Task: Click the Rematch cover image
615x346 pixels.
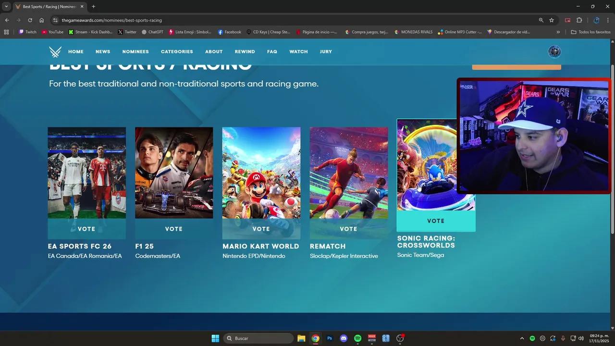Action: click(349, 173)
